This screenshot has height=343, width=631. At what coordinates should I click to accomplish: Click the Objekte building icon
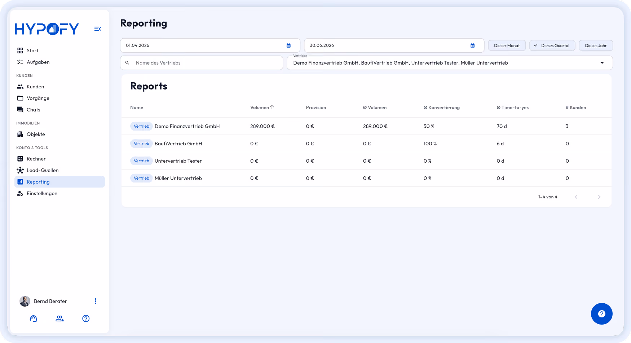coord(20,134)
